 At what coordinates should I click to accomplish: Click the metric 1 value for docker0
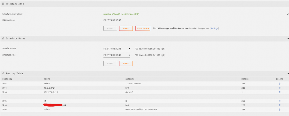point(242,92)
